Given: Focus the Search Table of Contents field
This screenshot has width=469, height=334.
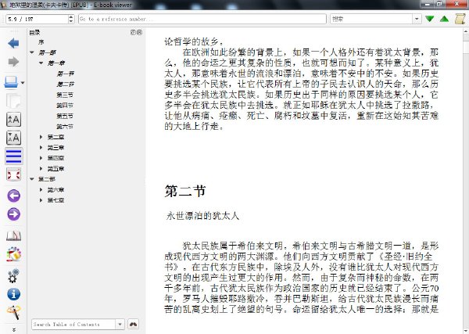Looking at the screenshot, I should [x=73, y=324].
